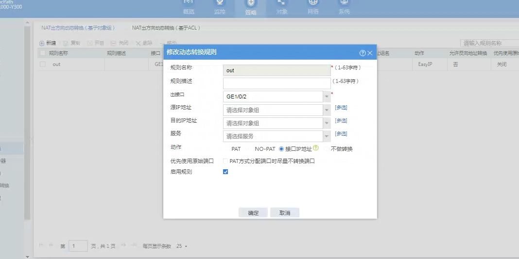The width and height of the screenshot is (519, 259).
Task: Open the 监控 monitoring section
Action: click(x=220, y=7)
